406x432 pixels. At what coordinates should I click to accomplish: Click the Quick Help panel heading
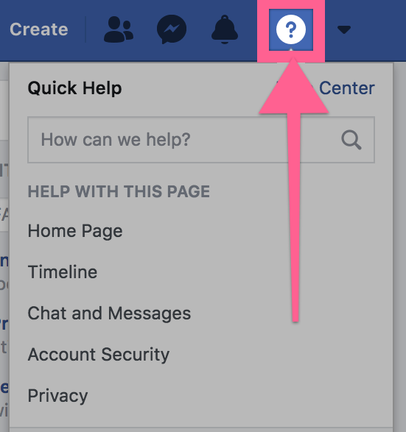(x=74, y=88)
